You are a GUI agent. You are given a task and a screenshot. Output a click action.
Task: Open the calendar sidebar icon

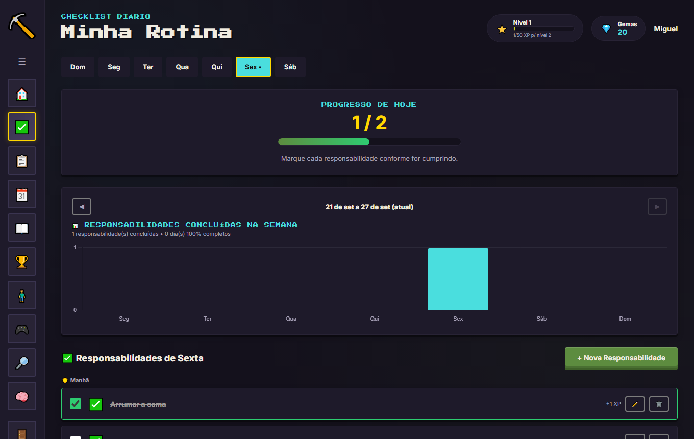[22, 194]
